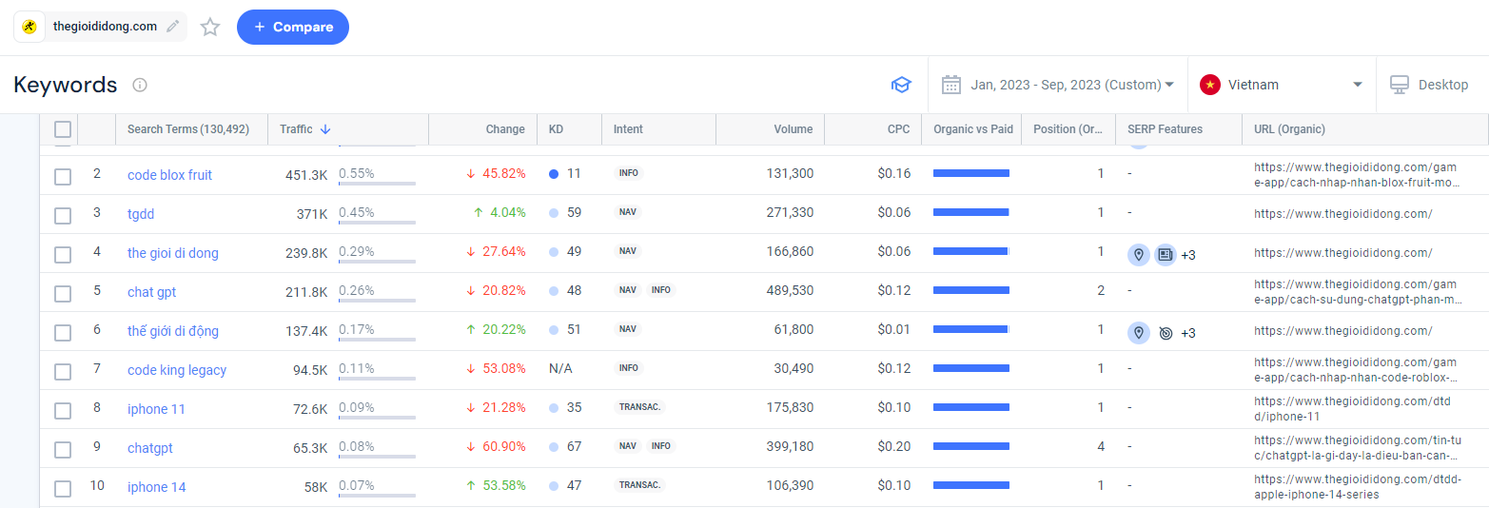Open the code king legacy keyword
This screenshot has width=1489, height=508.
(177, 370)
